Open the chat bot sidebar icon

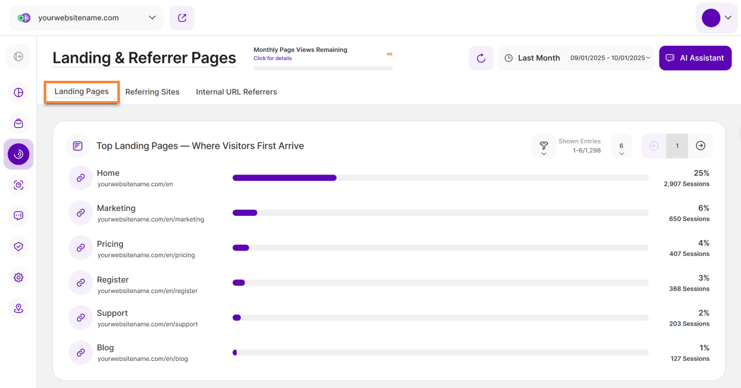point(19,216)
